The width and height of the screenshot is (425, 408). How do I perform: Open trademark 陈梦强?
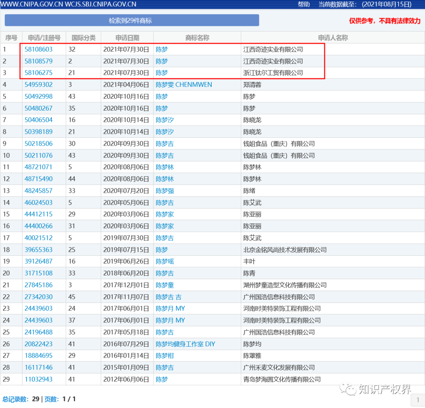(165, 191)
